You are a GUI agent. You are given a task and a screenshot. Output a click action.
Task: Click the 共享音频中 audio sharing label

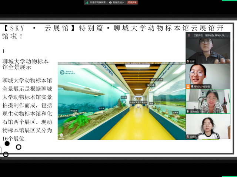pyautogui.click(x=118, y=3)
